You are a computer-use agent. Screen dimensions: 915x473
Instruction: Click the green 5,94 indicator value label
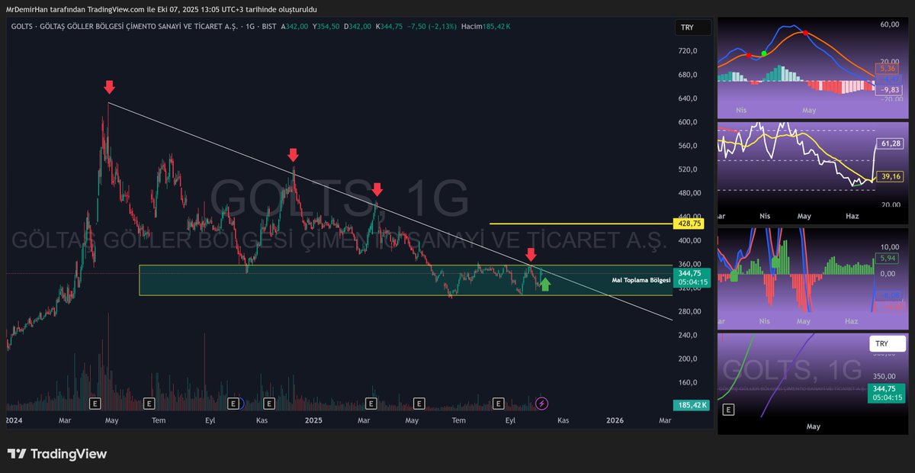tap(888, 259)
